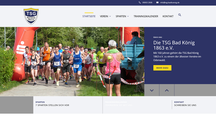
Task: Call phone number 06063 2606 link
Action: click(x=147, y=3)
